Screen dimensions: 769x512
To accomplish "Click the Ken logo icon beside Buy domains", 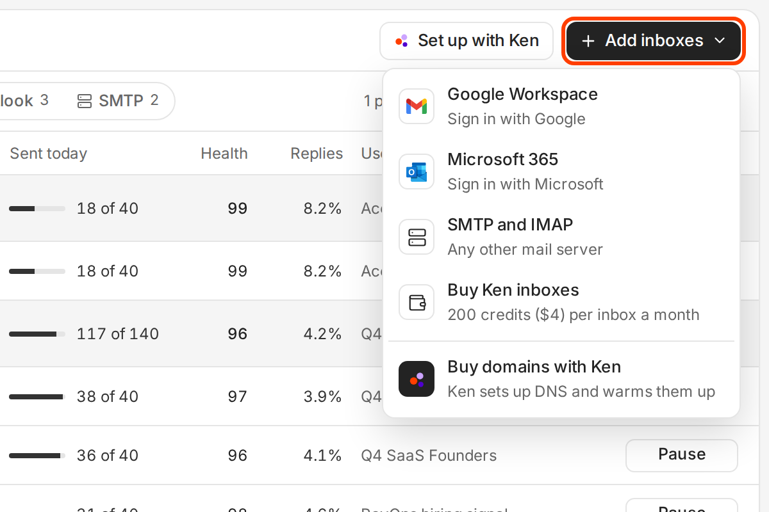I will tap(417, 379).
